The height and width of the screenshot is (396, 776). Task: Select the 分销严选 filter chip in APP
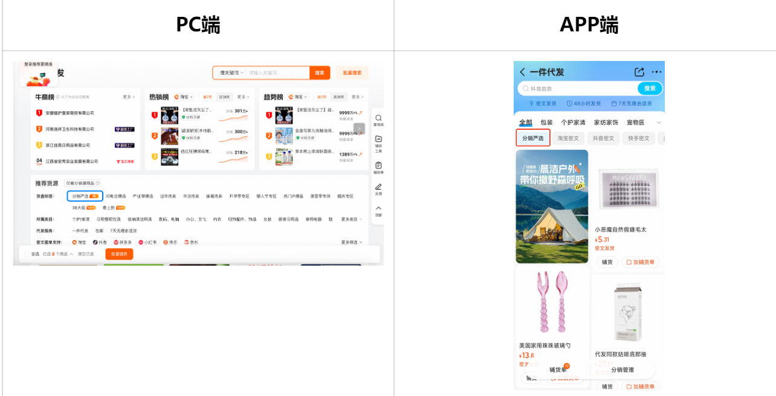(533, 138)
